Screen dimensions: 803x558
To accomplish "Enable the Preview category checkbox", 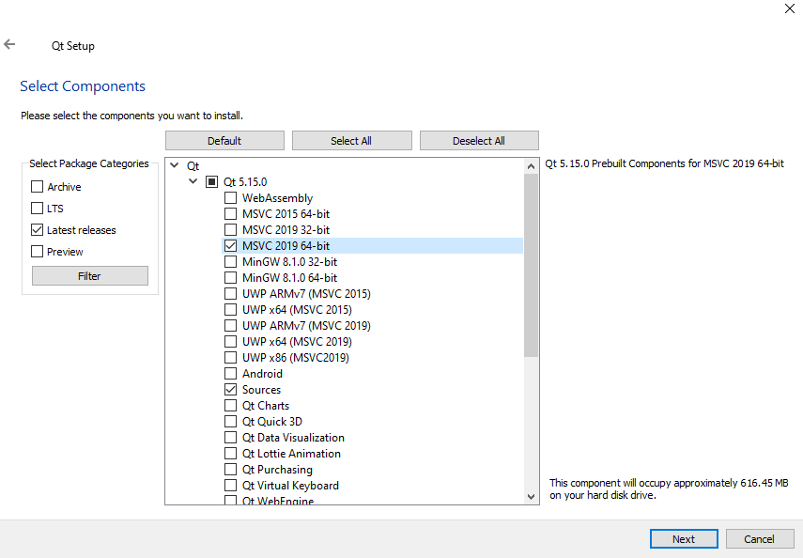I will coord(37,251).
